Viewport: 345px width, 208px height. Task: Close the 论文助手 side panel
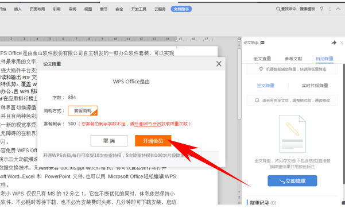click(342, 43)
